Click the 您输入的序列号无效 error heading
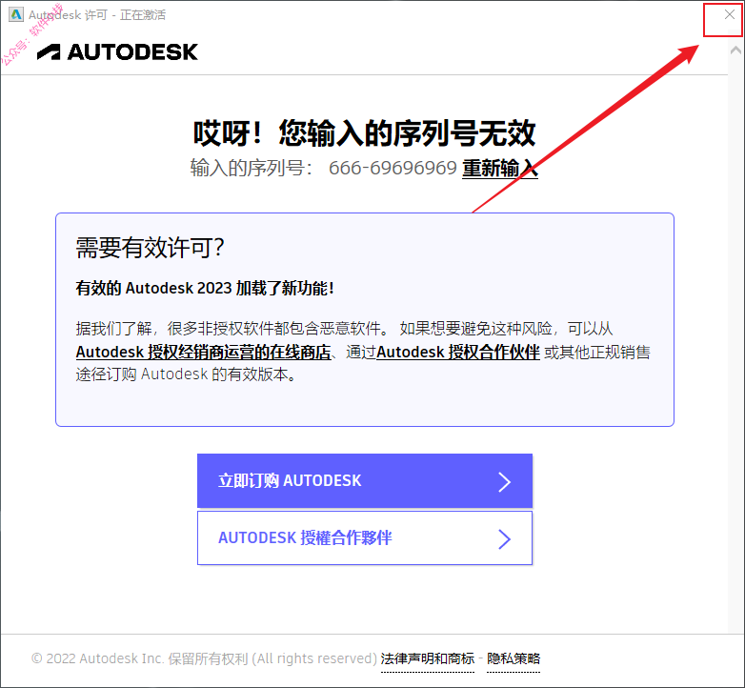Screen dimensions: 745x688 [407, 133]
